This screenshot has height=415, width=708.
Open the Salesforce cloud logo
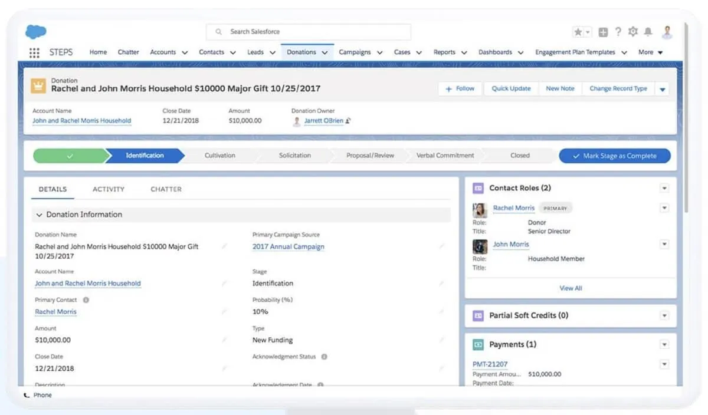coord(35,32)
